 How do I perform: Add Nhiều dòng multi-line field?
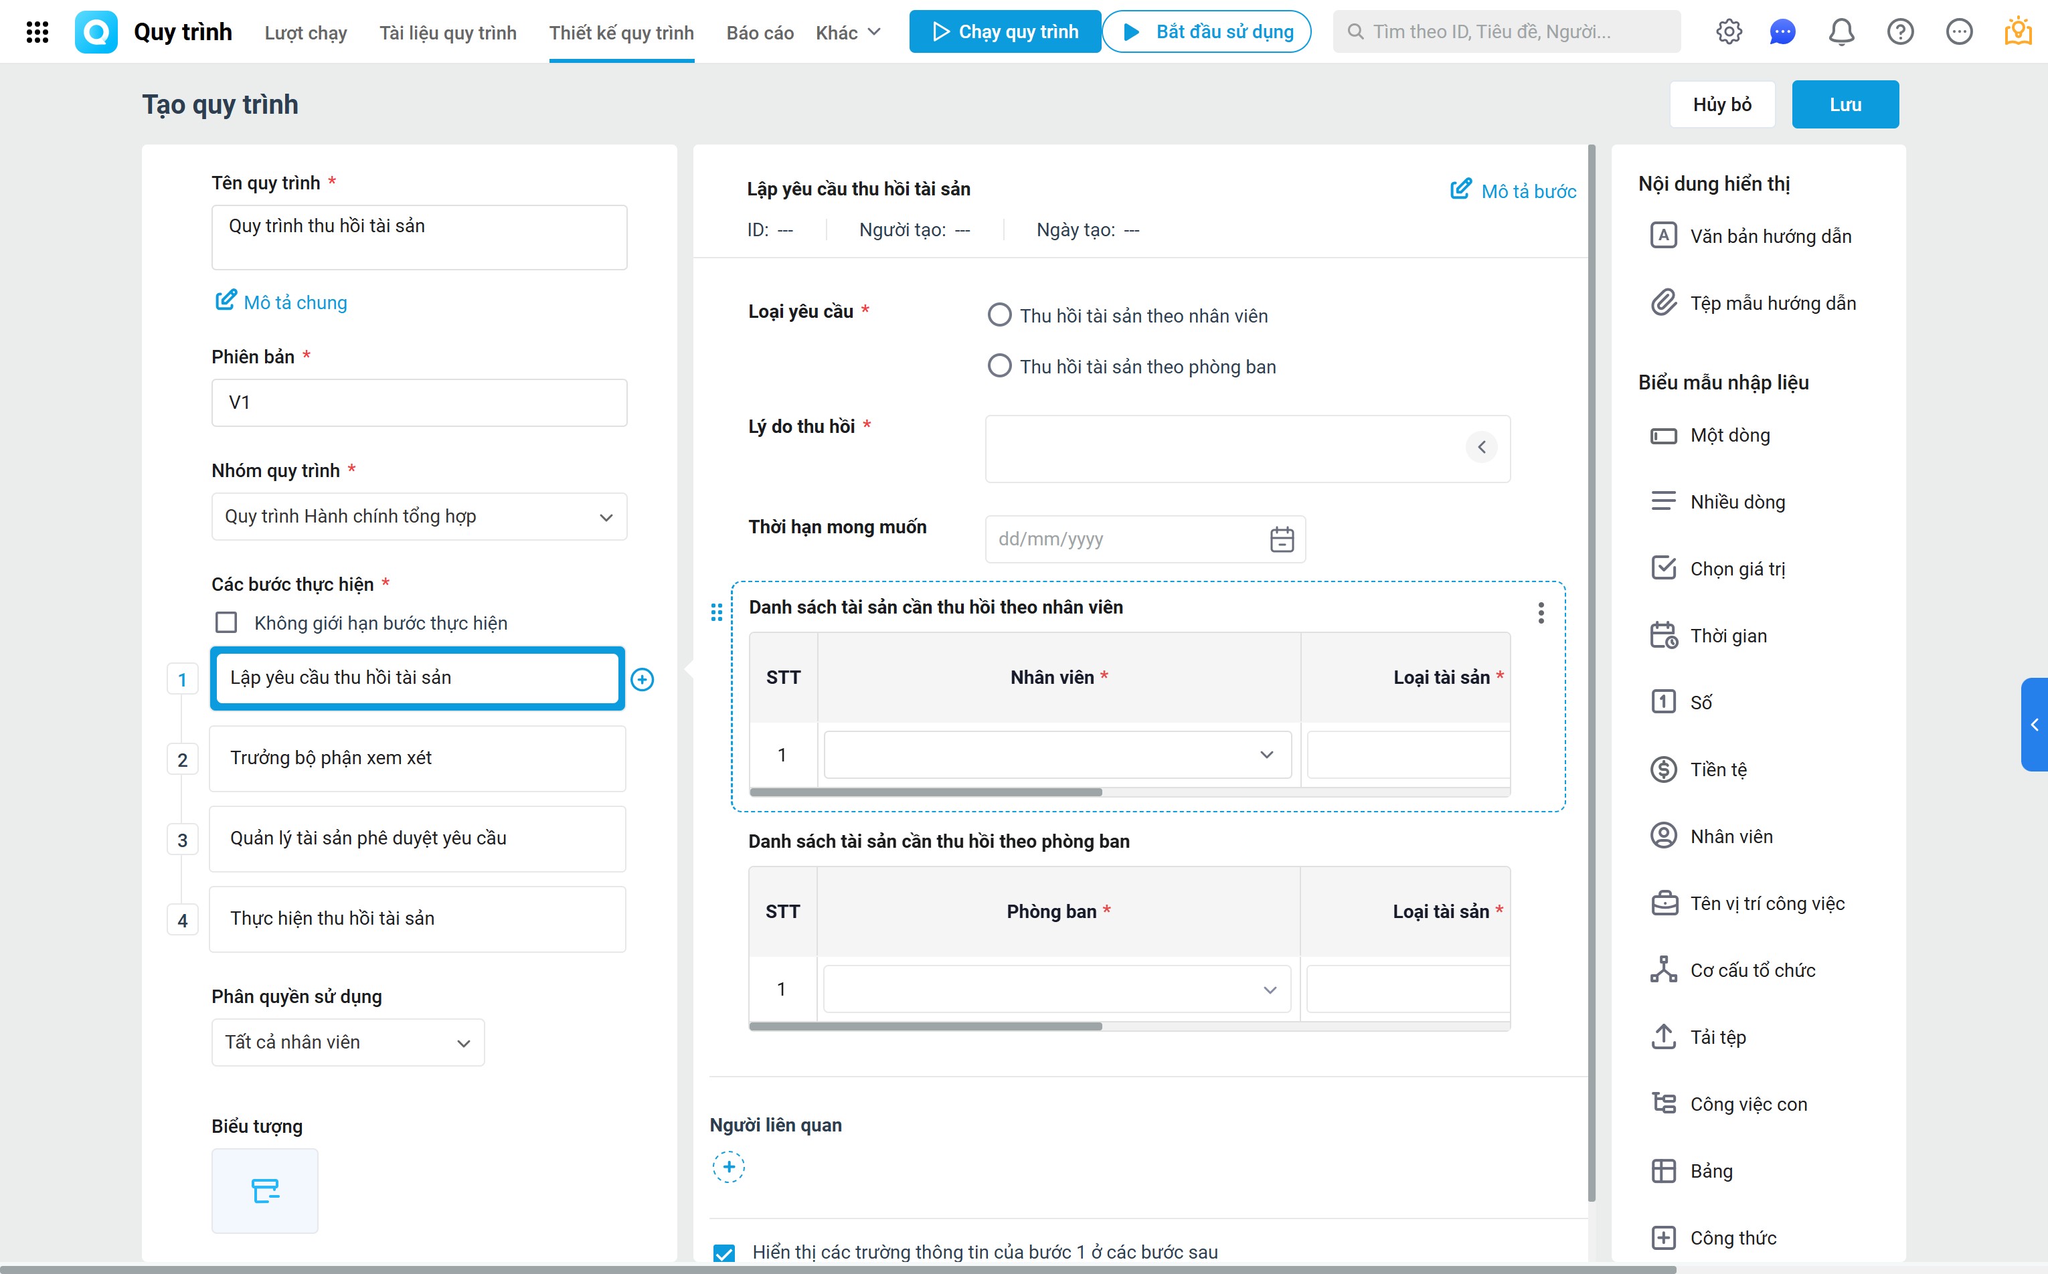[1717, 503]
